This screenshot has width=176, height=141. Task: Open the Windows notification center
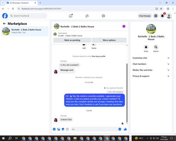click(171, 138)
